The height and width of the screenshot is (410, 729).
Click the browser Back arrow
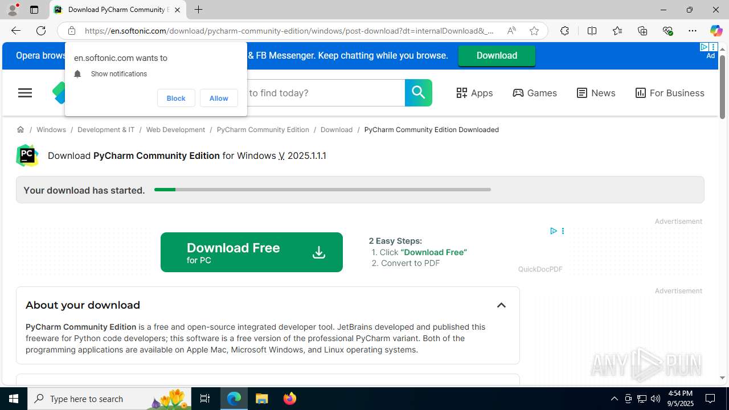tap(15, 31)
